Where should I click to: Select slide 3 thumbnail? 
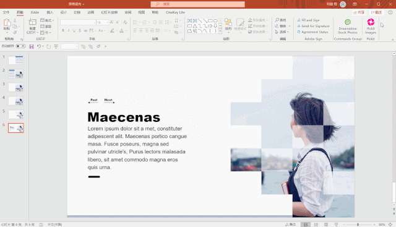click(15, 87)
